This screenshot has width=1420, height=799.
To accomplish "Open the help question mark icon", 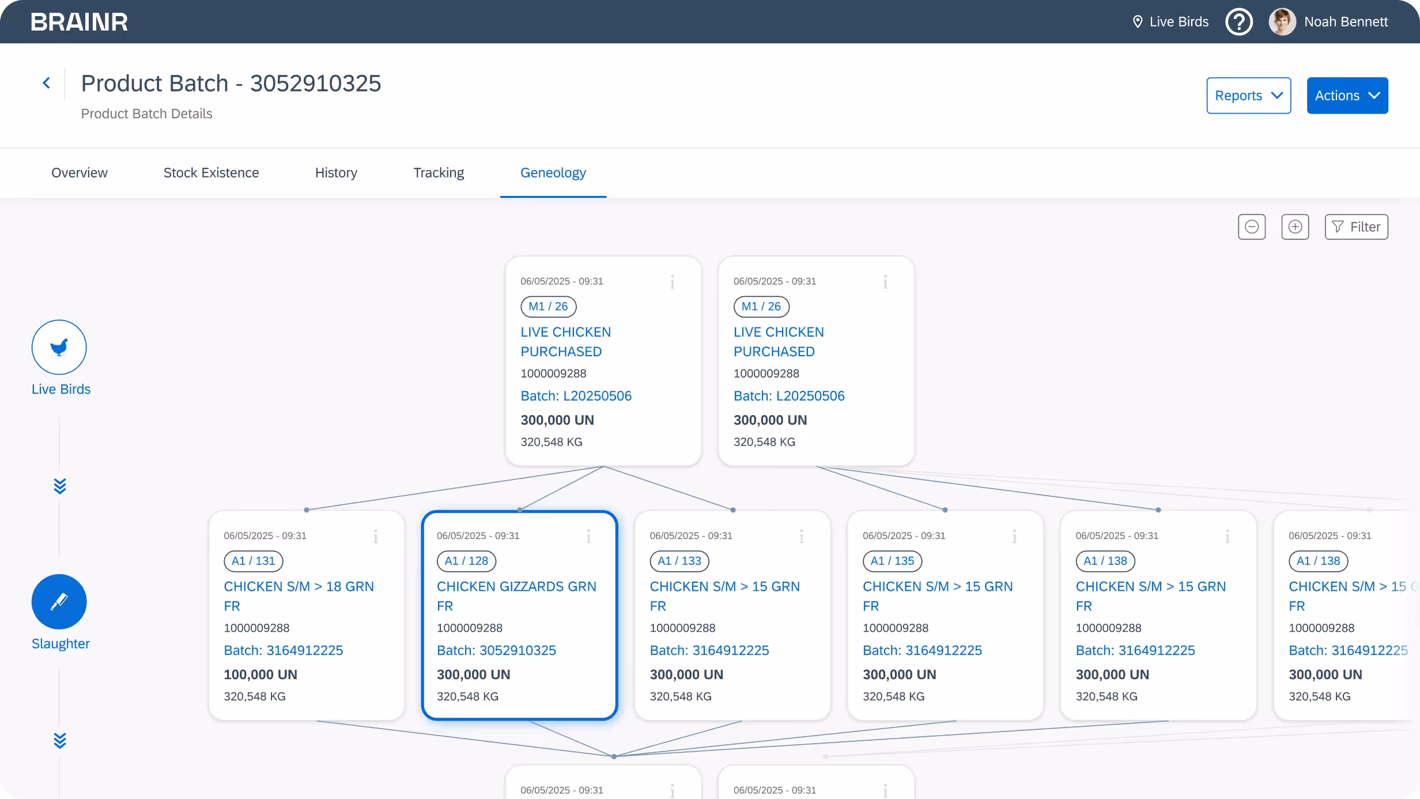I will 1238,22.
